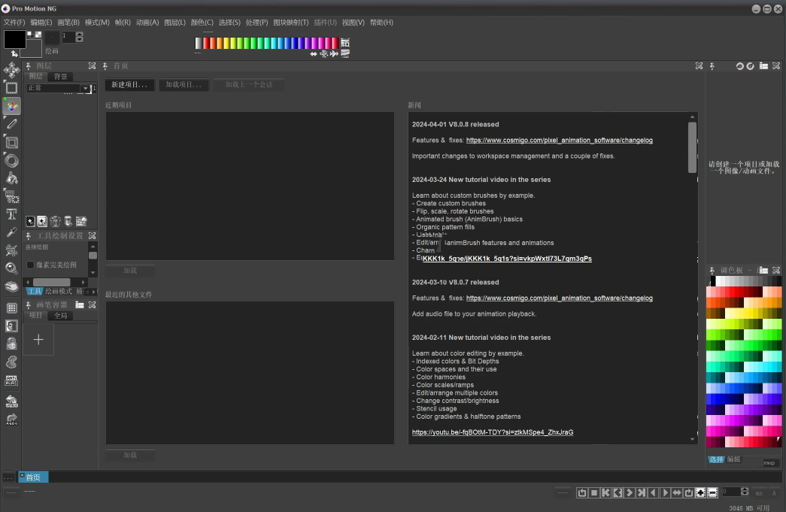Select the Eraser tool in the toolbar
This screenshot has height=512, width=786.
point(11,286)
